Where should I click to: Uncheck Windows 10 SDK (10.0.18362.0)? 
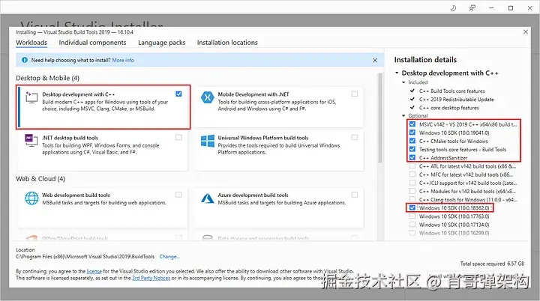[x=412, y=207]
